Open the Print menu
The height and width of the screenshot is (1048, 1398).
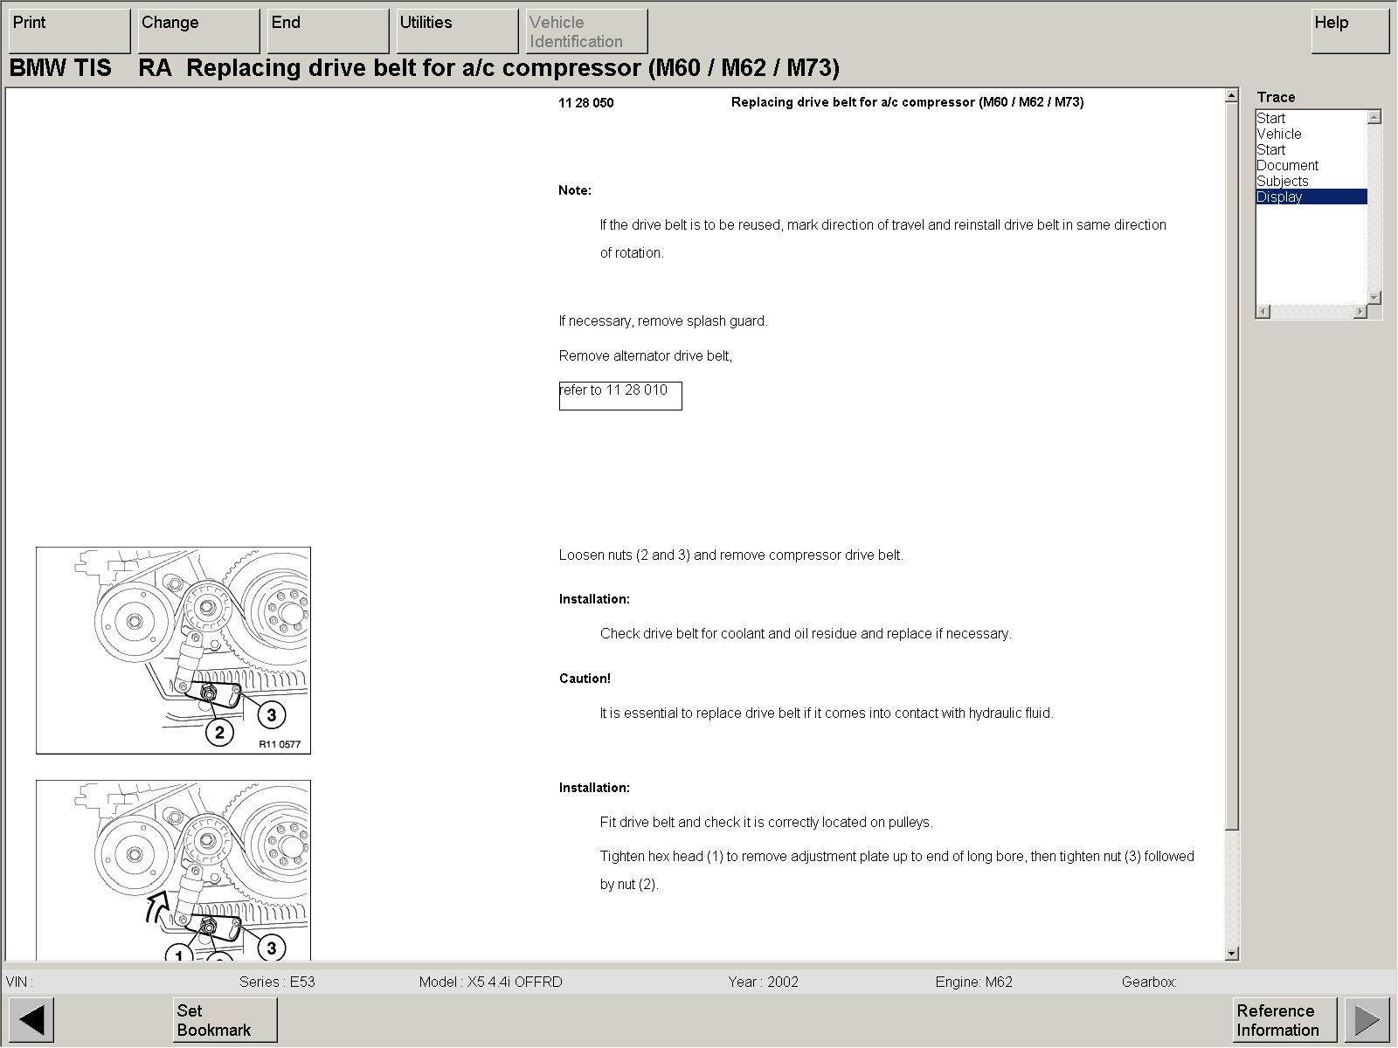click(69, 31)
